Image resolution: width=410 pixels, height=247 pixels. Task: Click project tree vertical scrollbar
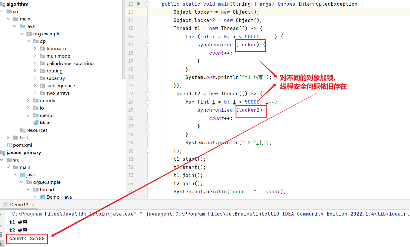(x=124, y=39)
